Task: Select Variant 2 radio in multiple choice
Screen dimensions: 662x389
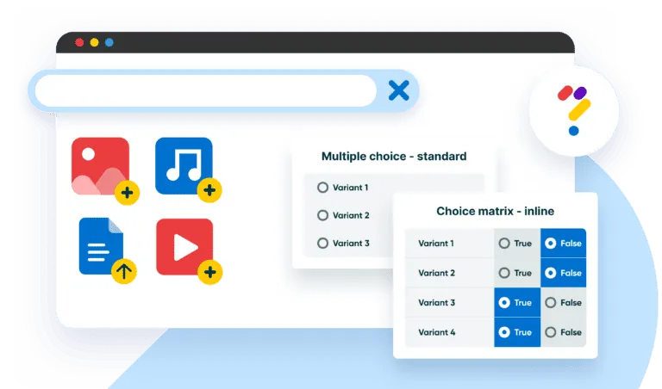Action: click(322, 215)
